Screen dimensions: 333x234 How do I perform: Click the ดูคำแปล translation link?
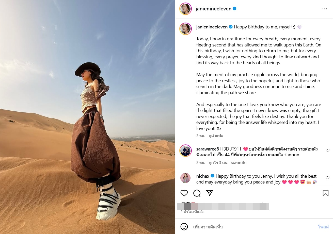coord(216,136)
